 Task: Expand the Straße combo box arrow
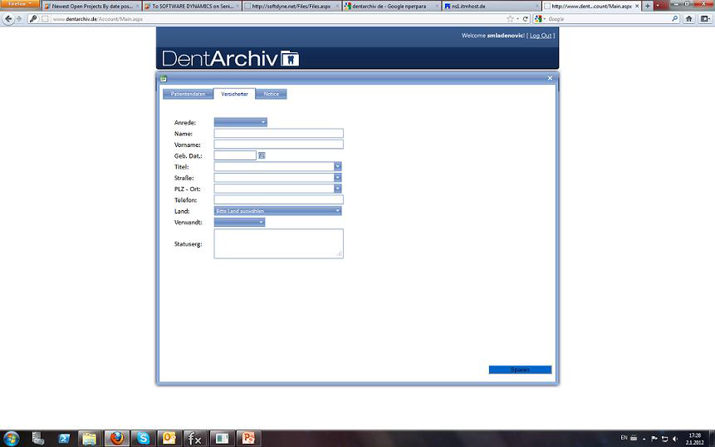tap(337, 178)
